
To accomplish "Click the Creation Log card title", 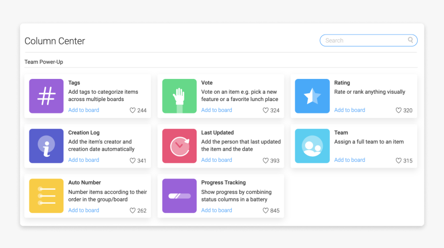I will [x=84, y=133].
